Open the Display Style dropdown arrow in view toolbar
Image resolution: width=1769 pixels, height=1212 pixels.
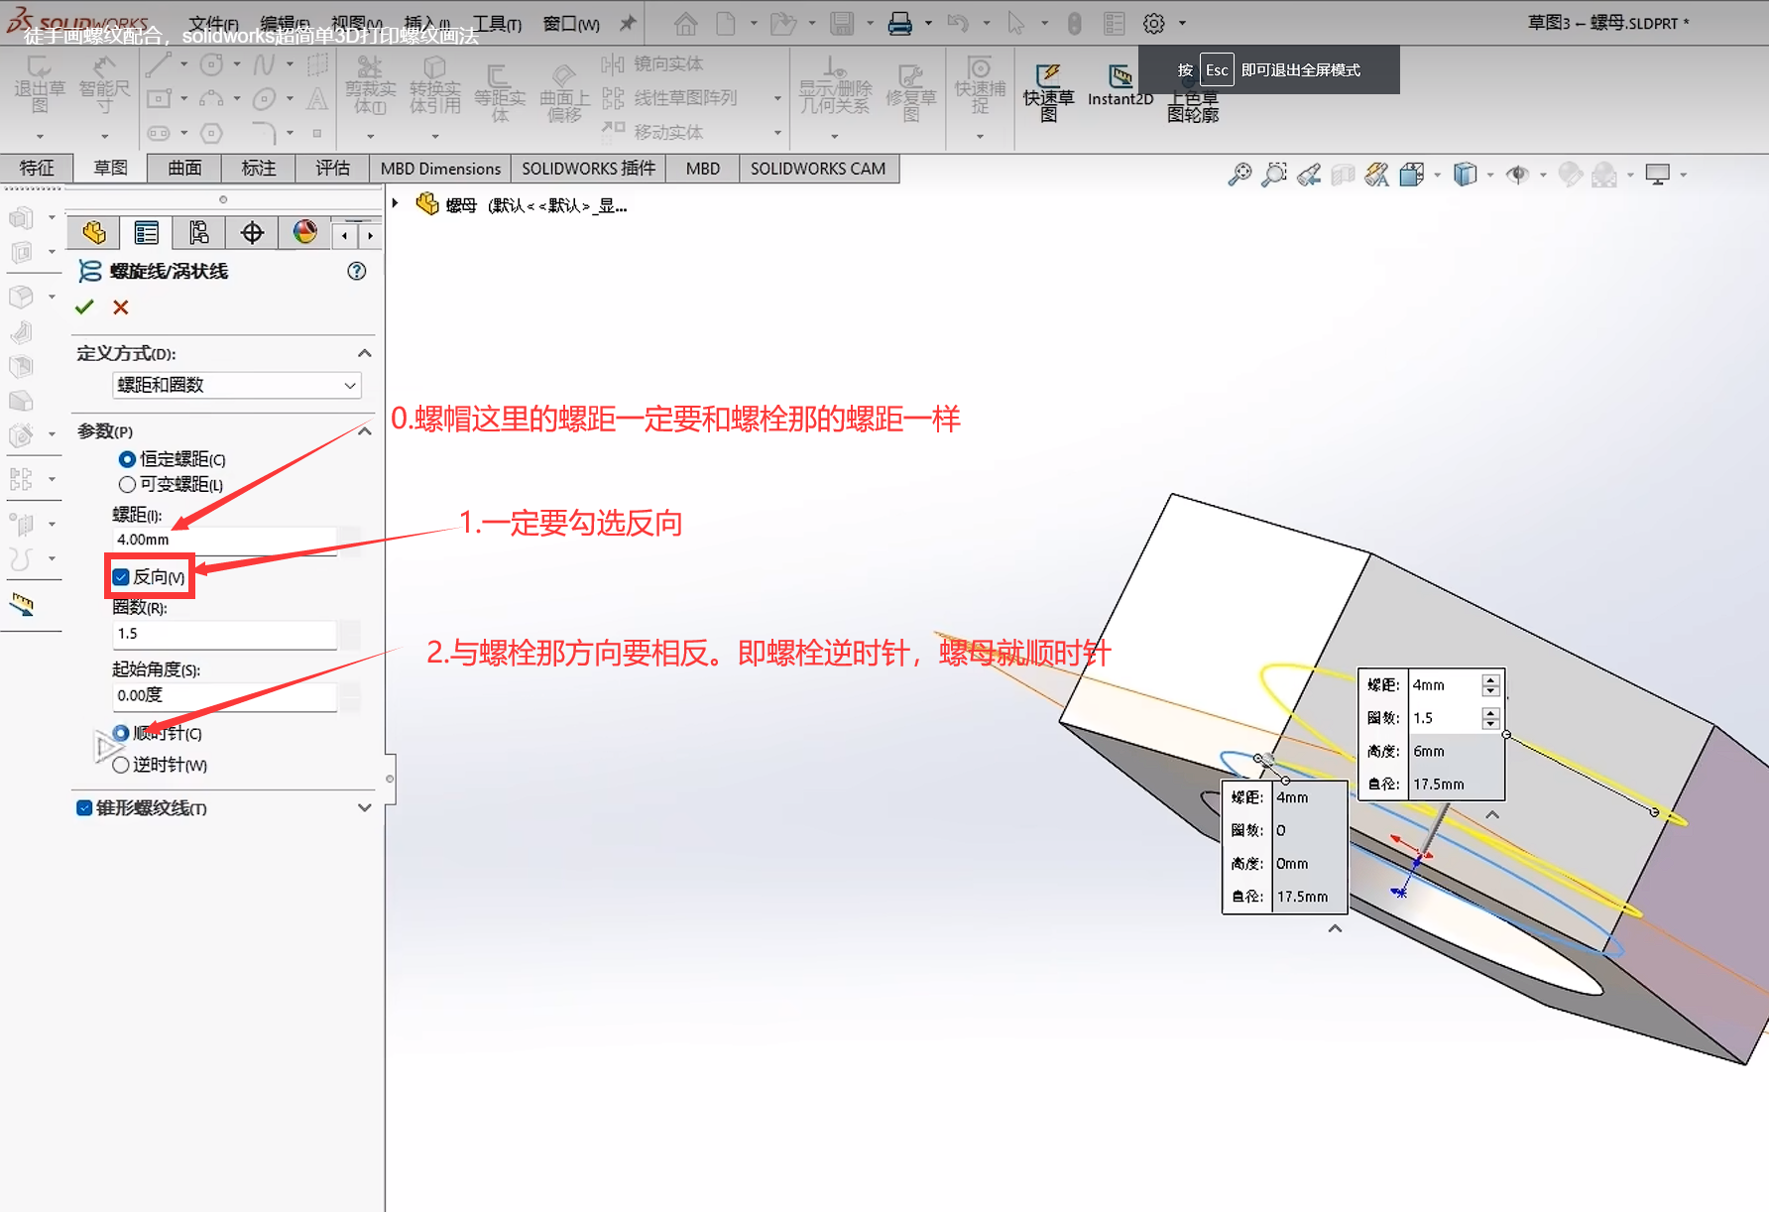pyautogui.click(x=1490, y=176)
